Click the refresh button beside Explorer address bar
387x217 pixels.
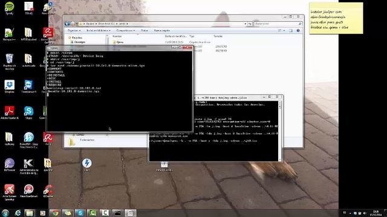(x=250, y=24)
